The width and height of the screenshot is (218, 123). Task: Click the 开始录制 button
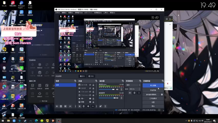tap(153, 90)
